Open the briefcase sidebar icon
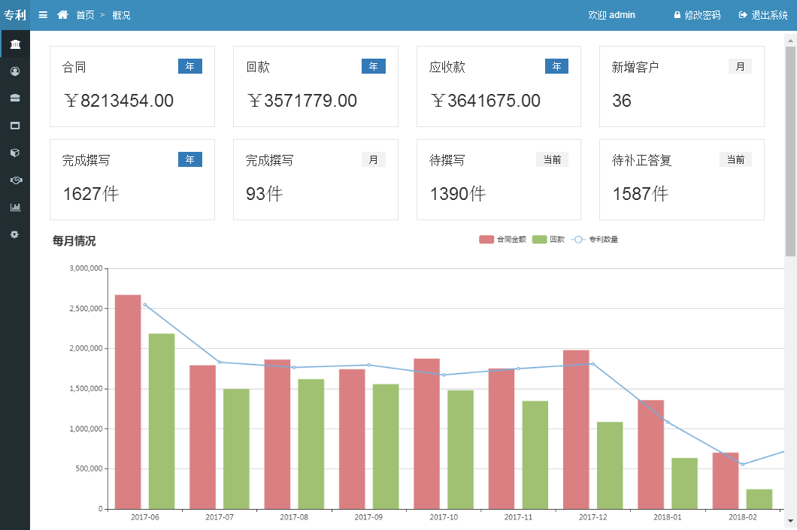 [15, 98]
